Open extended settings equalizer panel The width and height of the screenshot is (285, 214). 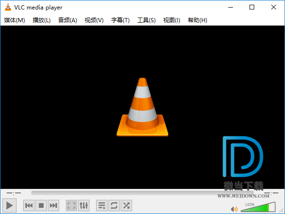[84, 205]
